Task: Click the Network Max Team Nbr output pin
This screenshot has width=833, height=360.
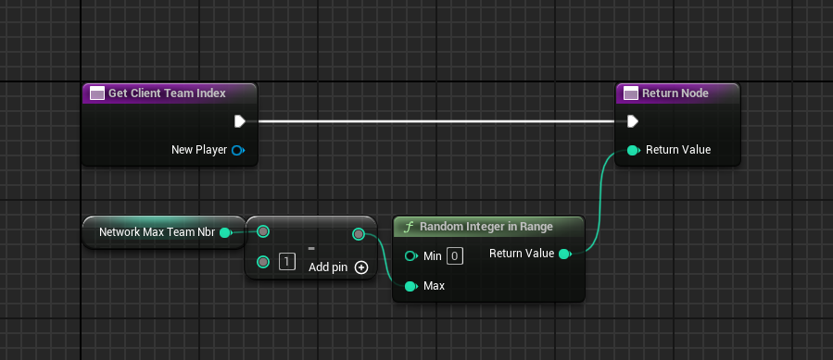Action: tap(225, 232)
